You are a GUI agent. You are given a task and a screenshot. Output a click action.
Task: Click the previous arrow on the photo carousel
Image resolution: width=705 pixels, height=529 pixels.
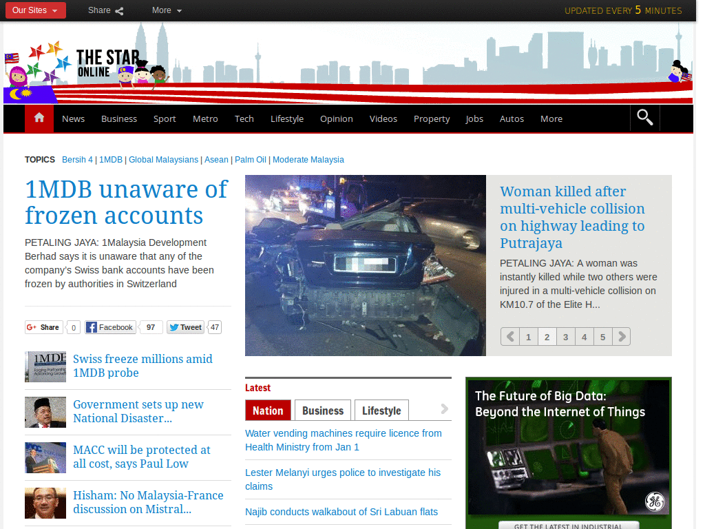point(509,336)
